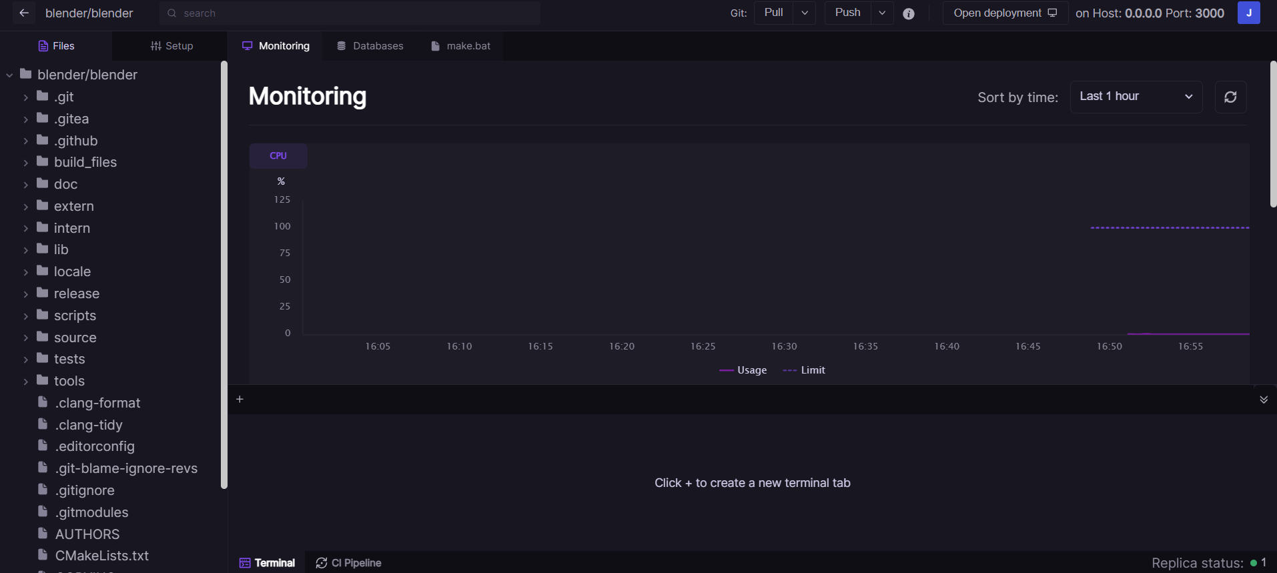Select the CPU metric chip
The image size is (1277, 573).
(x=278, y=156)
